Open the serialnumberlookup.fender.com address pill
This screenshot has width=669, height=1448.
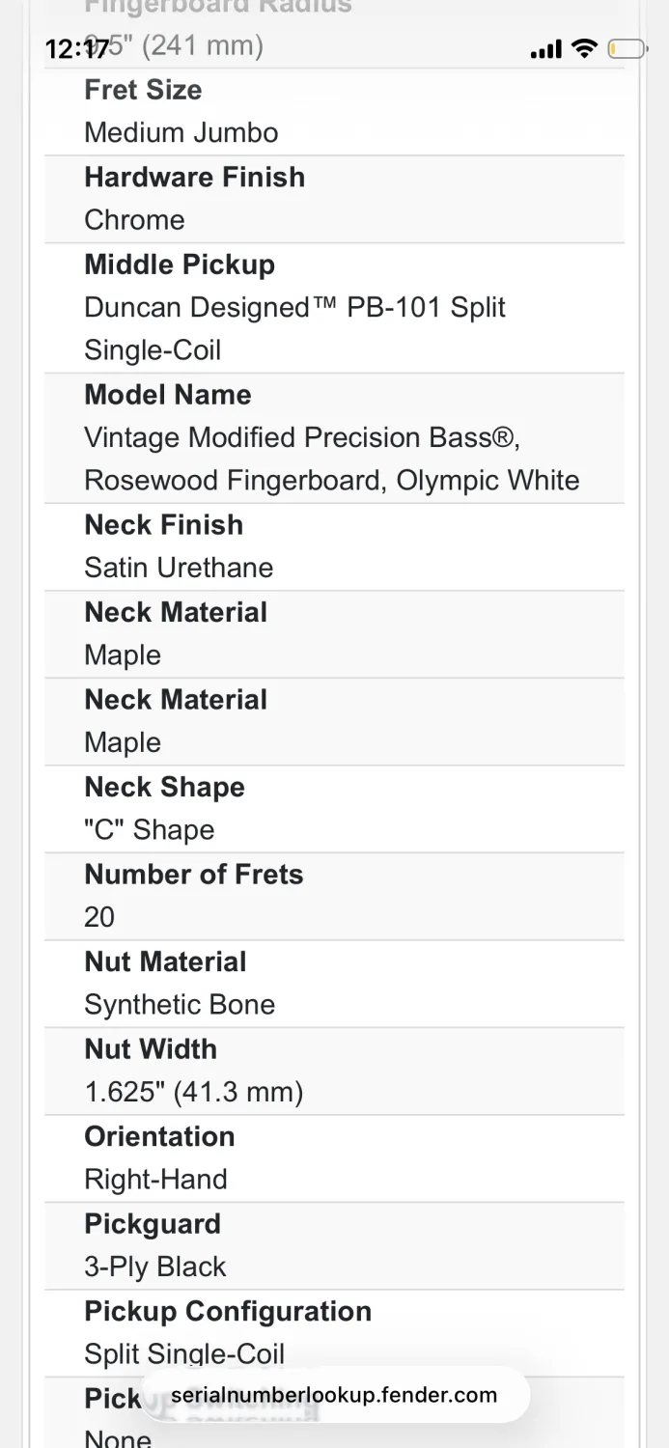334,1395
